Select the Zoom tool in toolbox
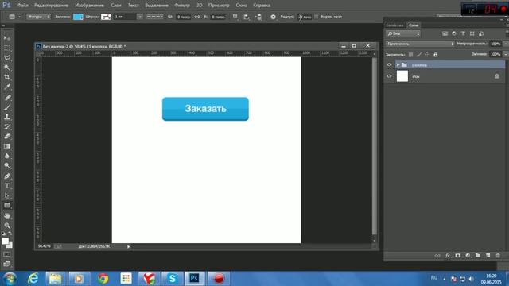This screenshot has width=509, height=286. pos(7,226)
